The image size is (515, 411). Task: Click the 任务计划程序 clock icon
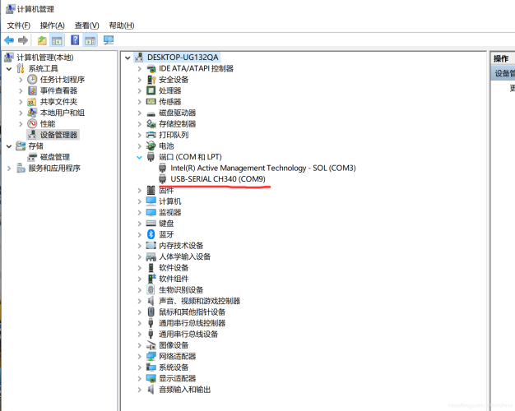coord(32,80)
